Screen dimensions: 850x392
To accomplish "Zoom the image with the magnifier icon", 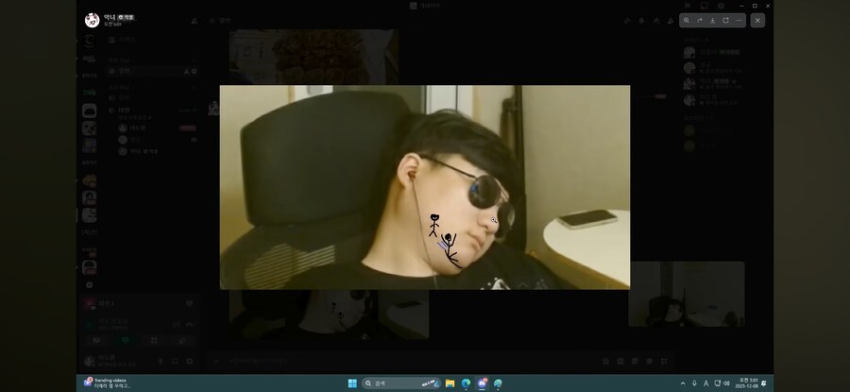I will pyautogui.click(x=687, y=21).
